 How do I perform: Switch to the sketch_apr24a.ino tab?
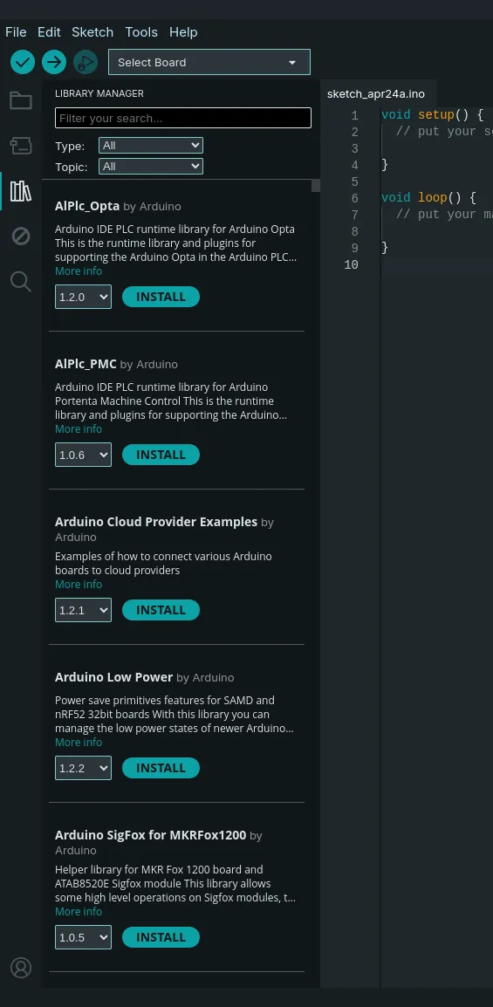click(375, 93)
